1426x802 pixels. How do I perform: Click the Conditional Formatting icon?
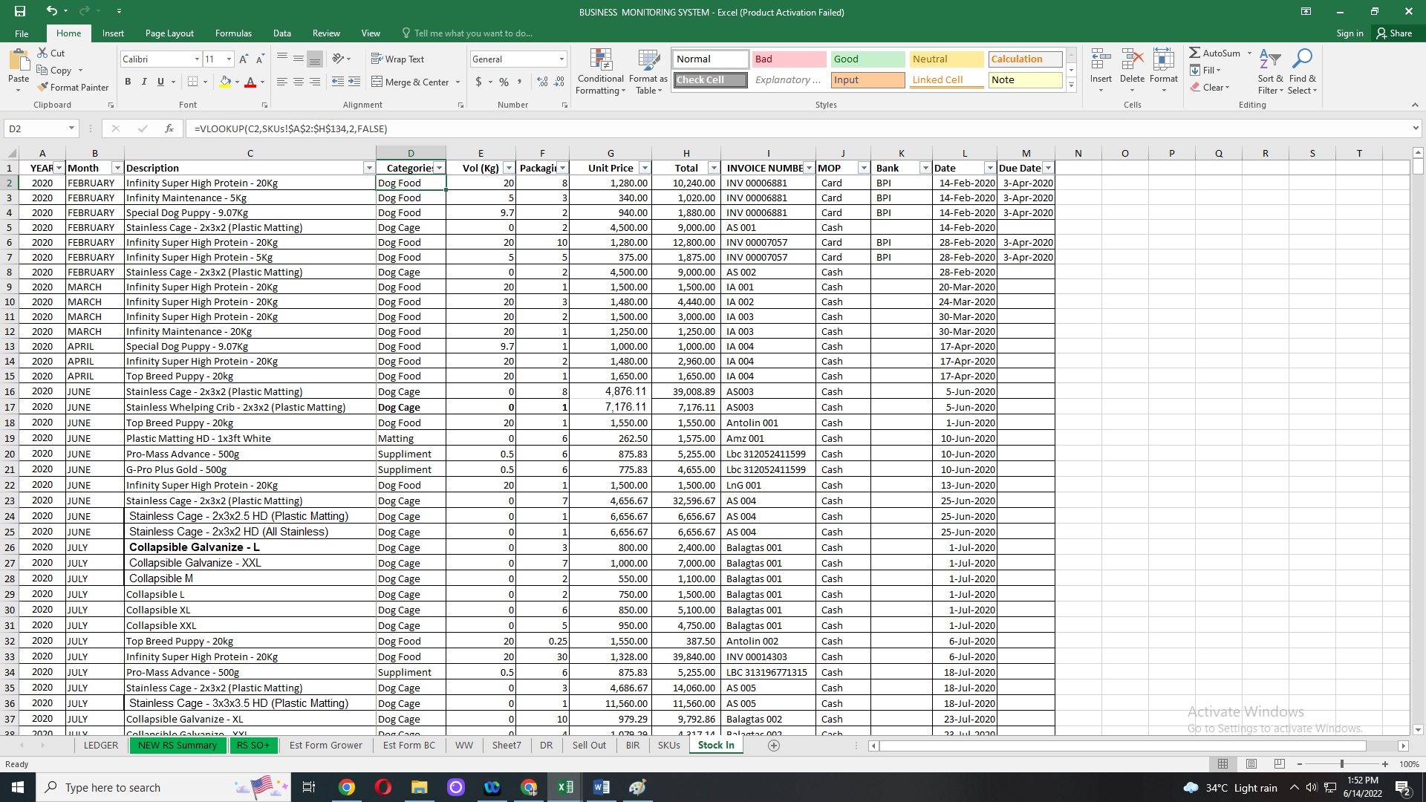click(600, 61)
